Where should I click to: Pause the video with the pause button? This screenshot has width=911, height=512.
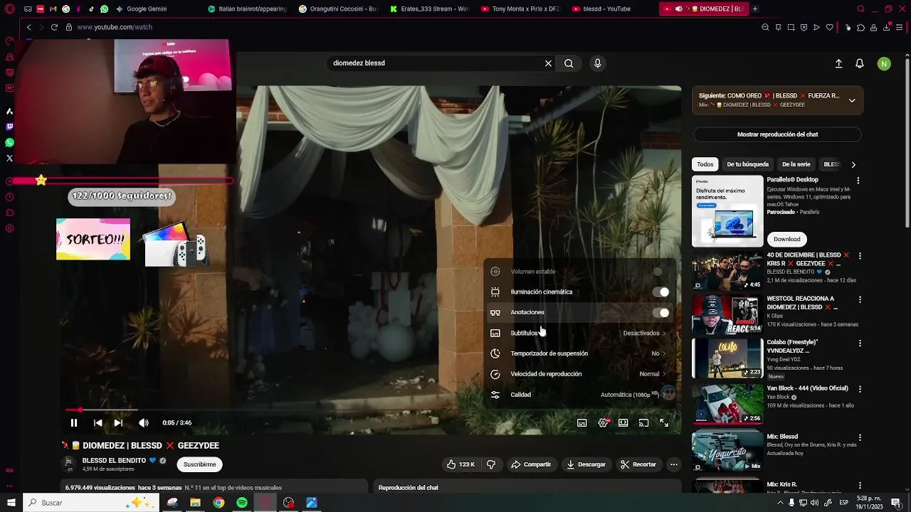click(x=74, y=422)
